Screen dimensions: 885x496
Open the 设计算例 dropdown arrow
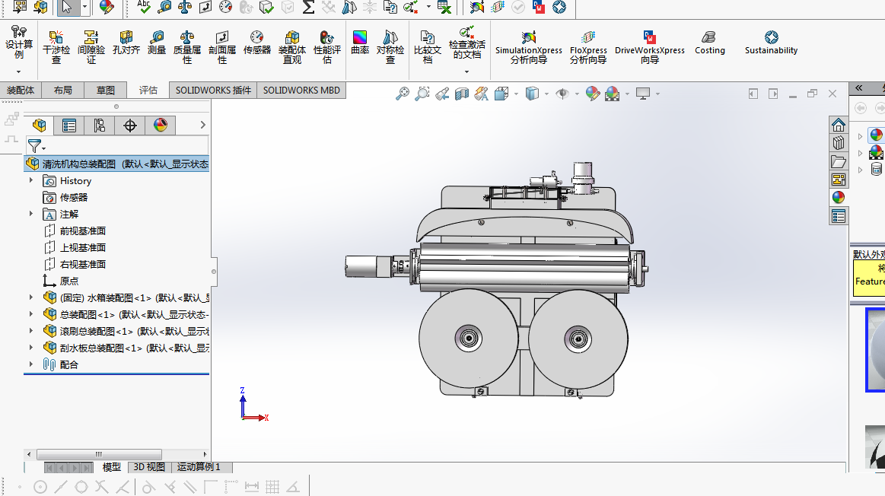[x=18, y=72]
